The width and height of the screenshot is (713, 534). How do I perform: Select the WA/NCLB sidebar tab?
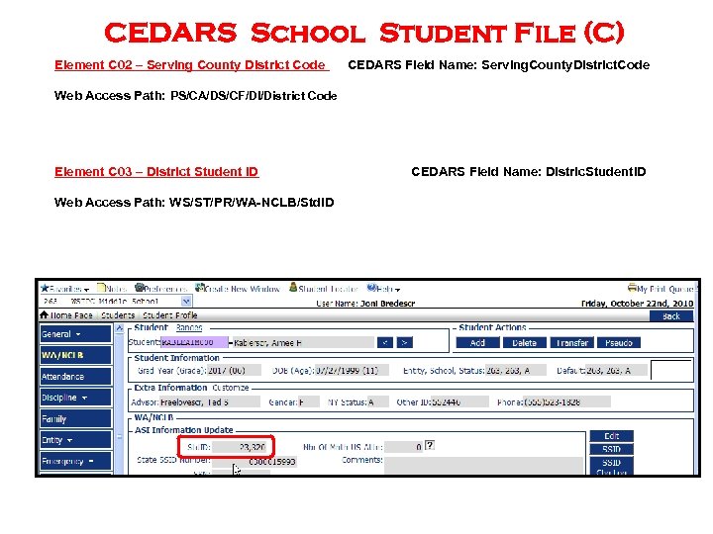point(75,355)
